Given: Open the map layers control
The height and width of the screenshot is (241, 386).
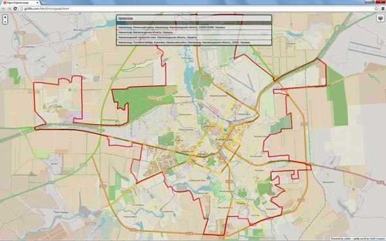Looking at the screenshot, I should [x=381, y=18].
